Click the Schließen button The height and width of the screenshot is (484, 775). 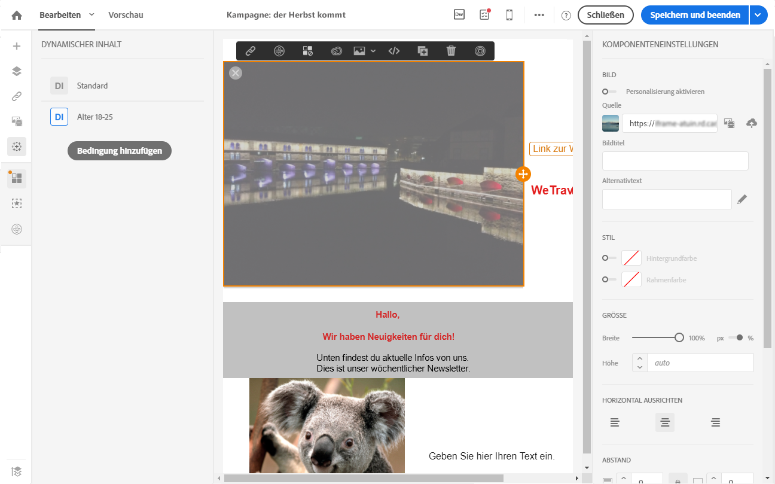[605, 15]
